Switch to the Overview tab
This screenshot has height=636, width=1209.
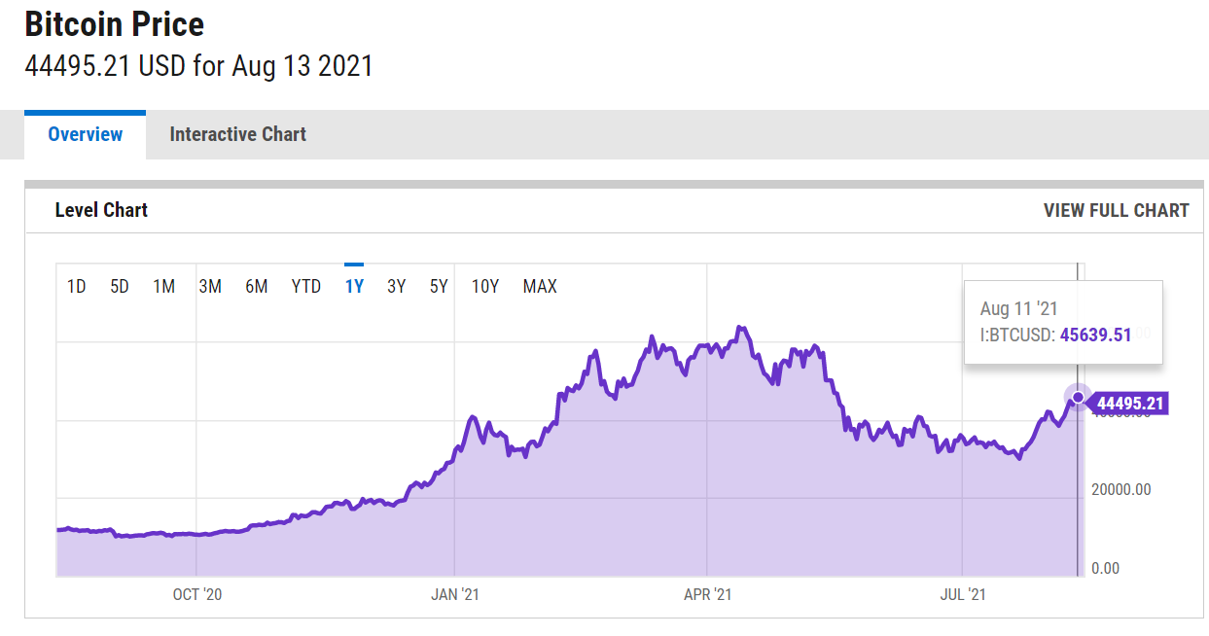86,134
